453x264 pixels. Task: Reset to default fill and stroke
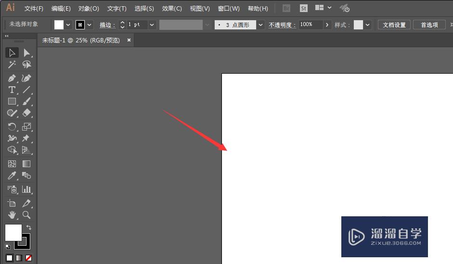click(x=8, y=247)
